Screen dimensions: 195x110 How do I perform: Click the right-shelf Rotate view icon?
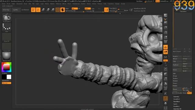(x=165, y=83)
